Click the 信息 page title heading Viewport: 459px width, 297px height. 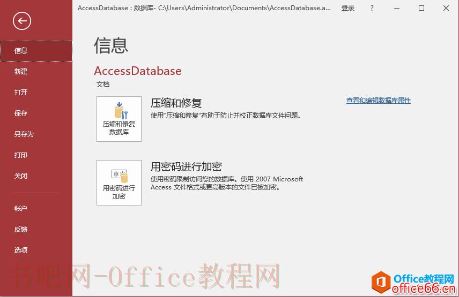(111, 45)
